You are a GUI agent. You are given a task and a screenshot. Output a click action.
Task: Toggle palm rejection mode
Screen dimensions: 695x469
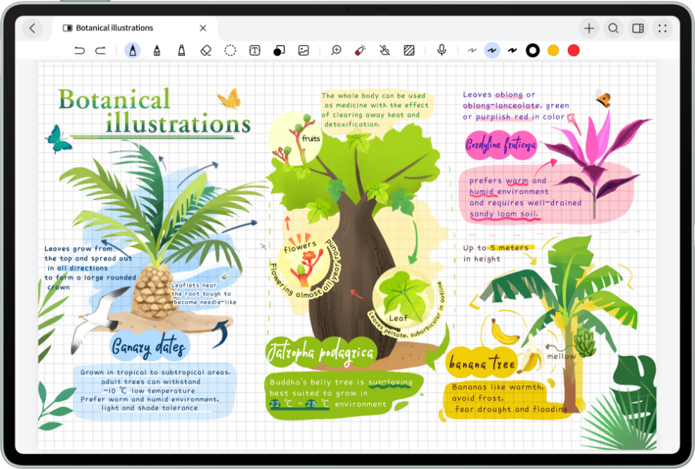coord(384,50)
